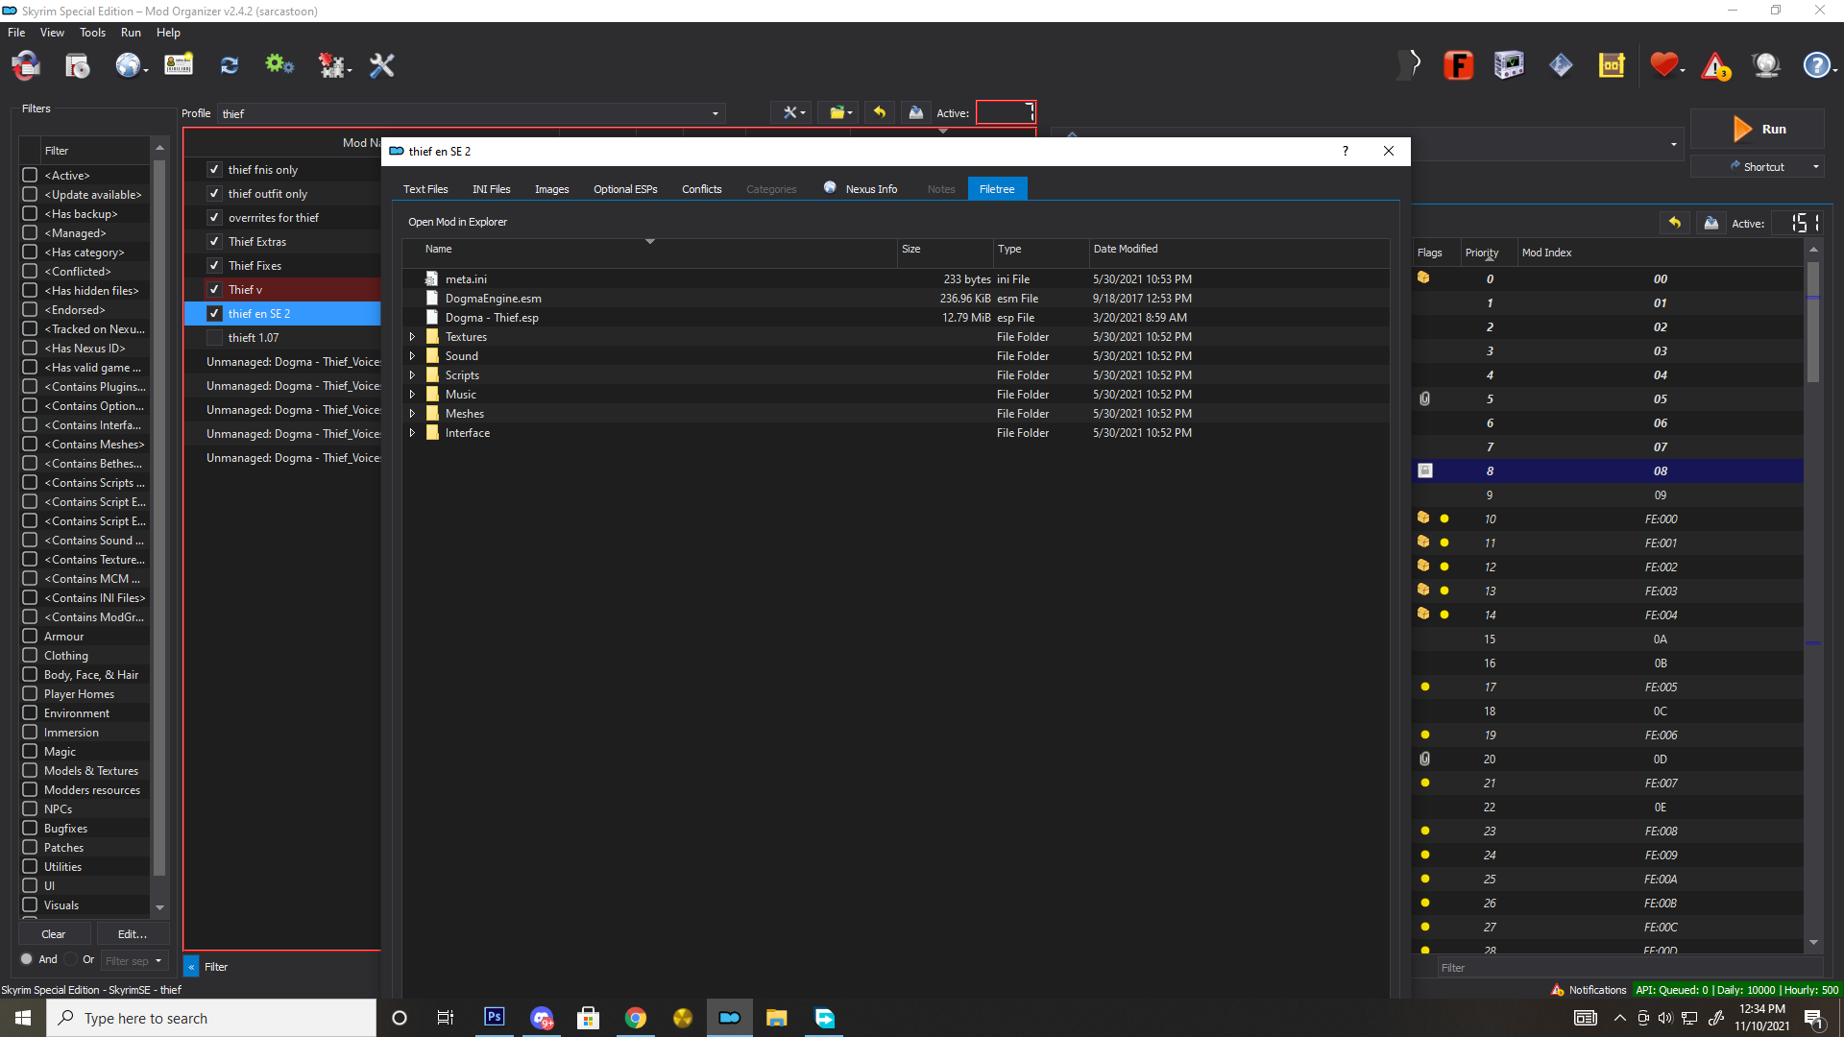Click the Endorse heart icon
This screenshot has width=1844, height=1037.
[1664, 65]
